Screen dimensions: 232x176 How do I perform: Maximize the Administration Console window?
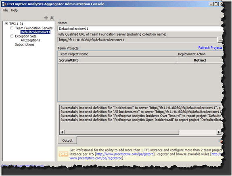click(216, 4)
